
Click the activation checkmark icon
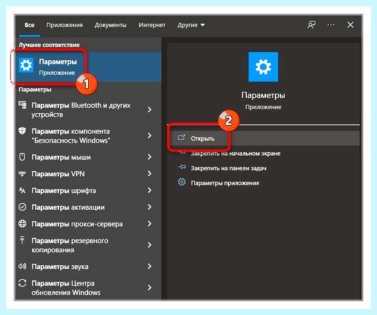tap(22, 207)
